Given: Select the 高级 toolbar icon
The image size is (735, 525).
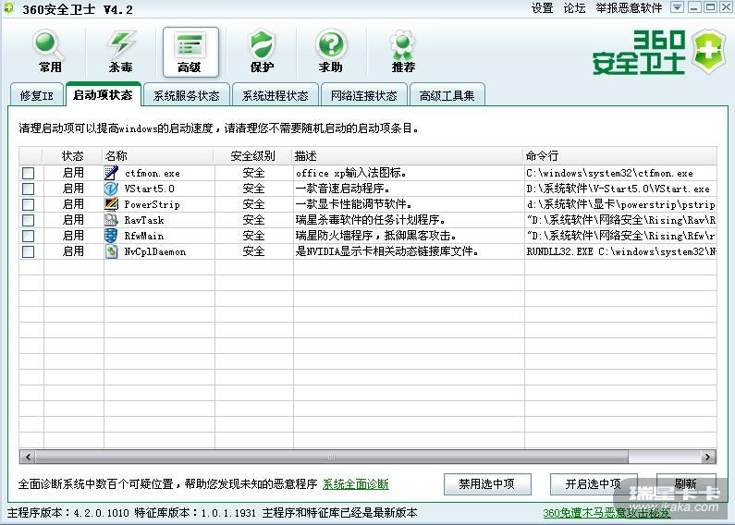Looking at the screenshot, I should tap(190, 52).
